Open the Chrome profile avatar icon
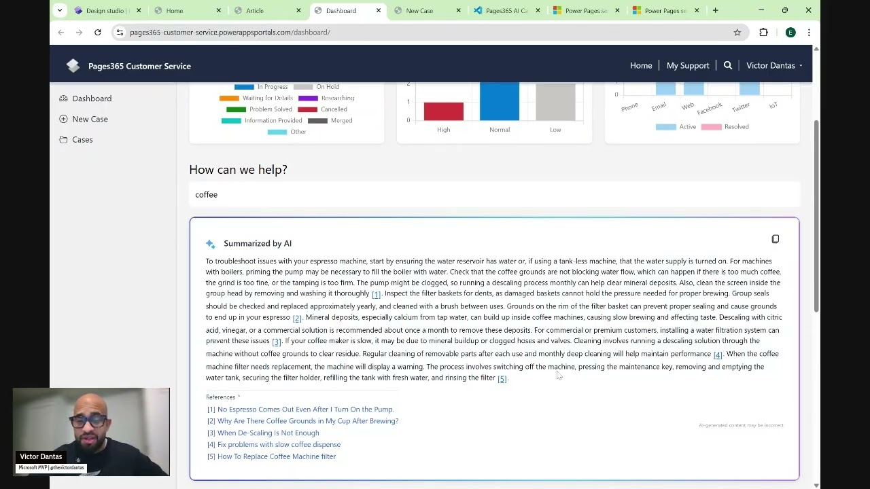870x489 pixels. 790,33
